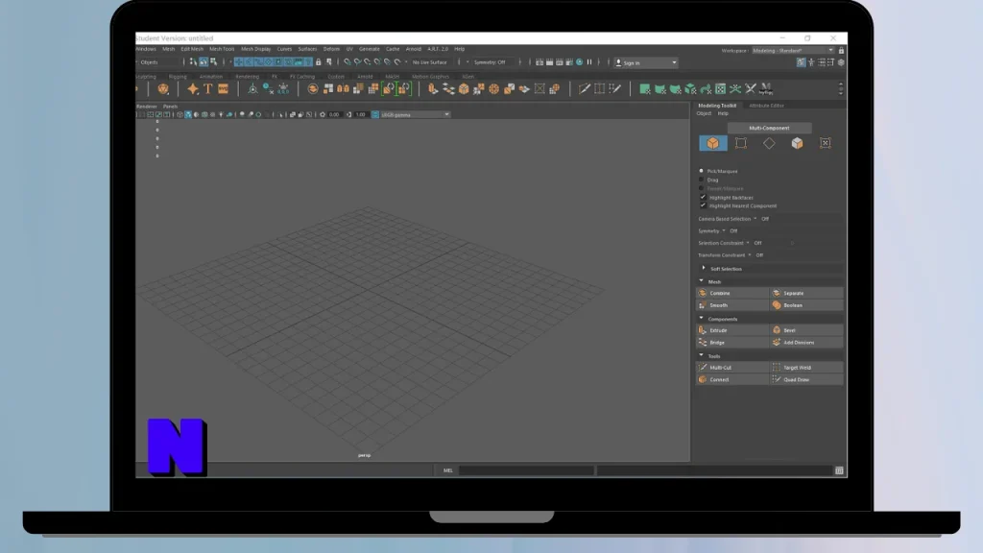Open the Mesh Tools menu
Screen dimensions: 983x553
click(x=222, y=49)
